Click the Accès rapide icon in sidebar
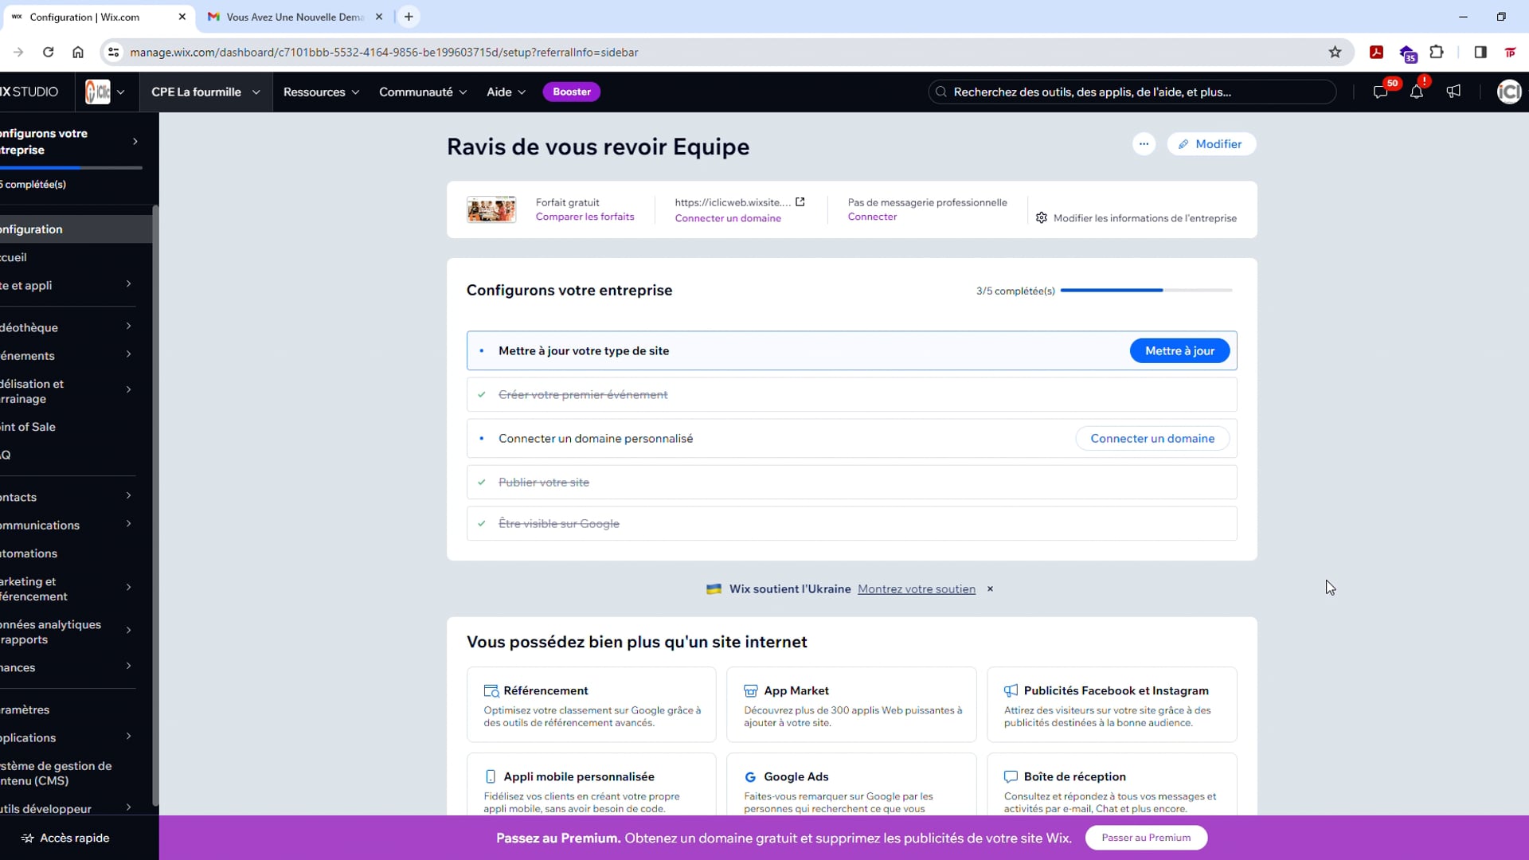The image size is (1529, 860). (x=28, y=838)
